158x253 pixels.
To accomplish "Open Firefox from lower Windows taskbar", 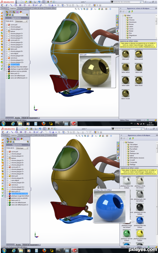I will (x=44, y=250).
